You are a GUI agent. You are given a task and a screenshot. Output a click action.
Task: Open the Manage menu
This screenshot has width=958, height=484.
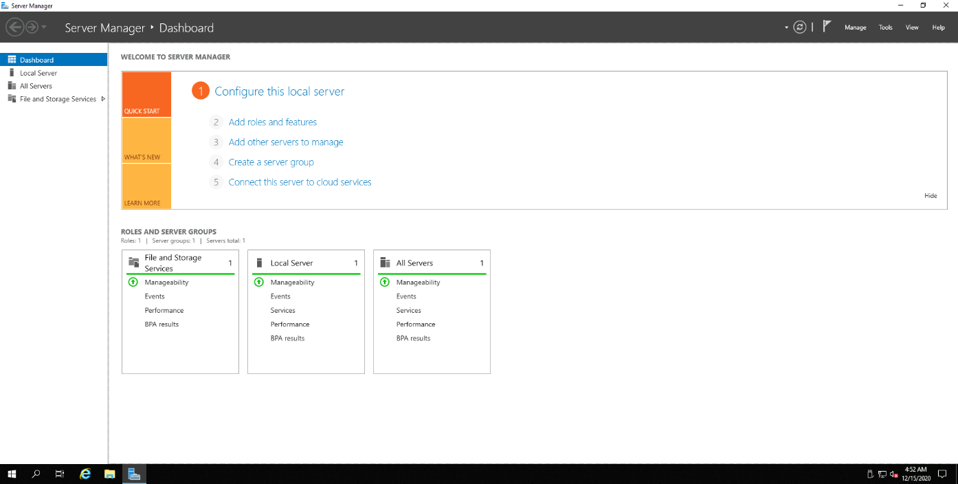coord(855,27)
